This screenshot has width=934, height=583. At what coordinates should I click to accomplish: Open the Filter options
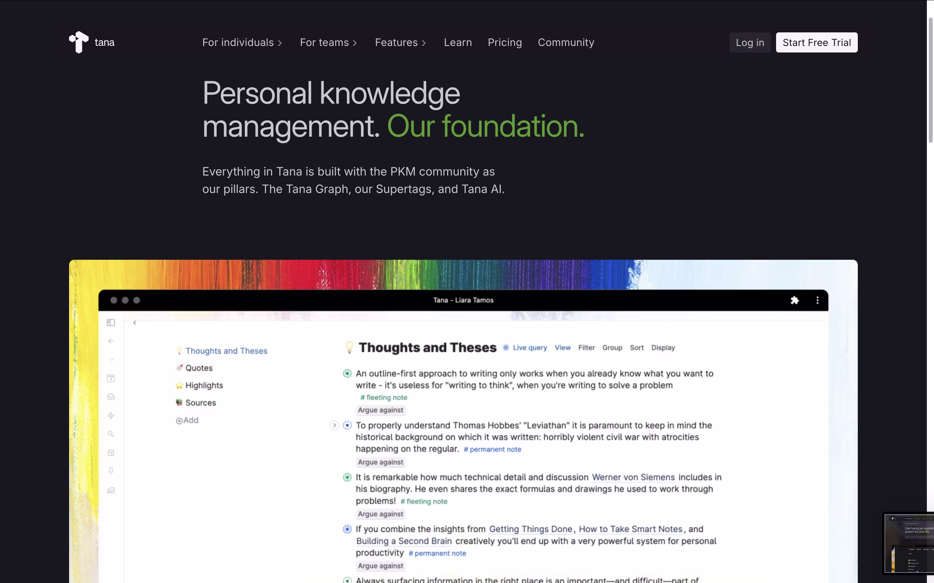[586, 348]
